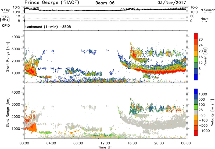Image resolution: width=215 pixels, height=149 pixels.
Task: Click the '100' velocity scale value
Action: (202, 105)
